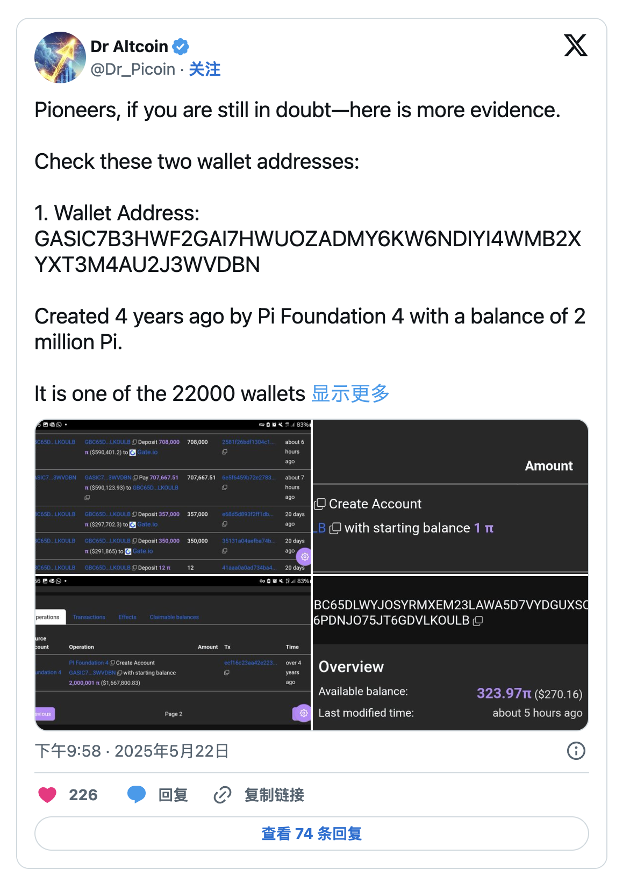Click the 关注 follow link
The image size is (630, 891).
click(x=205, y=69)
